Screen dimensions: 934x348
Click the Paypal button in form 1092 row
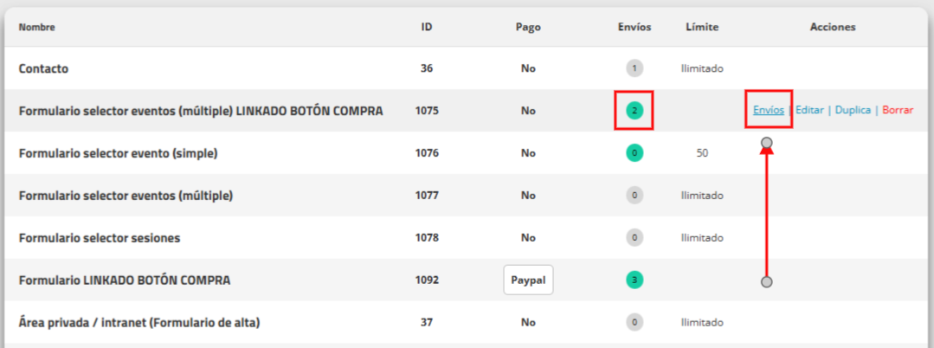click(x=528, y=280)
